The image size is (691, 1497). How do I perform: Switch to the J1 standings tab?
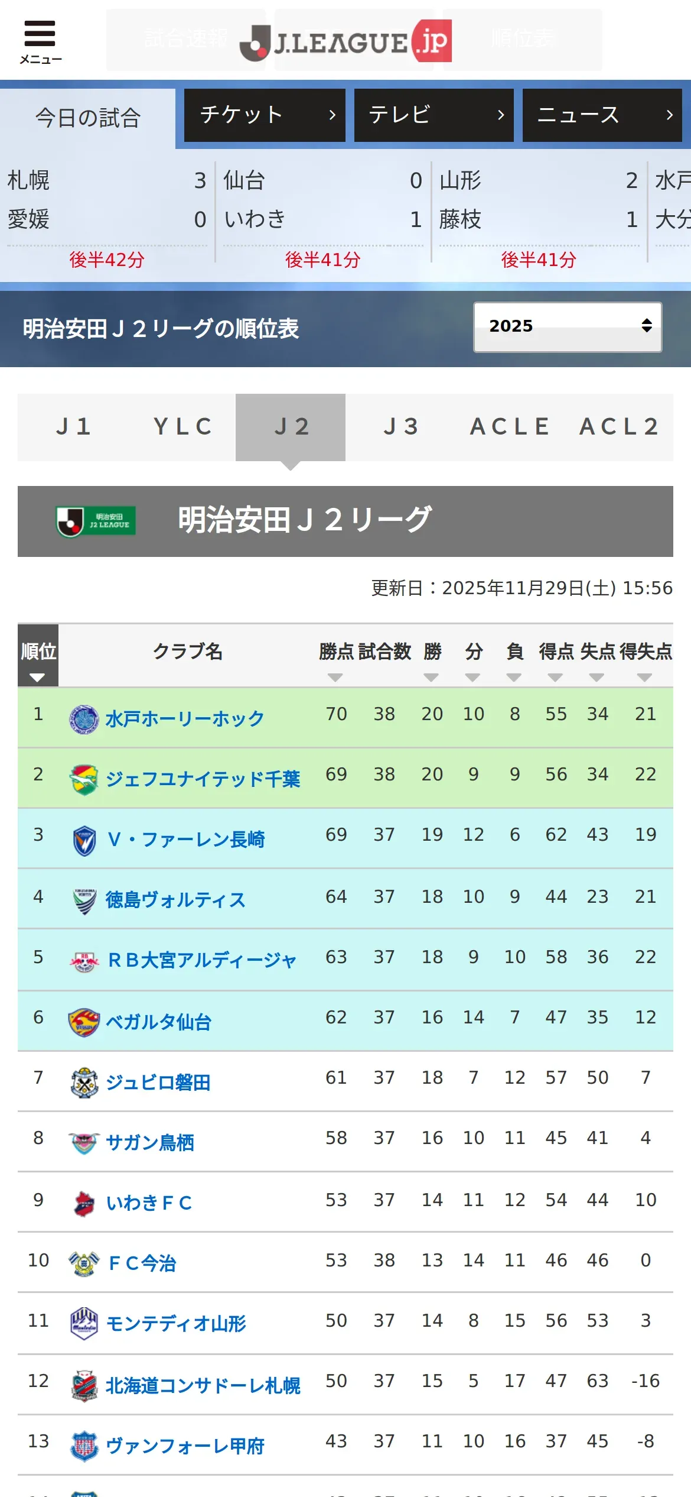tap(73, 427)
